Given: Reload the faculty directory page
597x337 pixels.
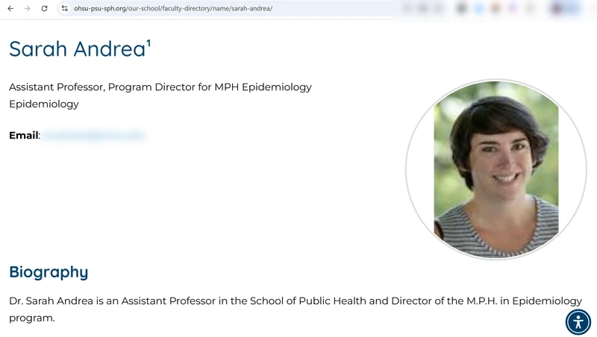Looking at the screenshot, I should point(45,8).
